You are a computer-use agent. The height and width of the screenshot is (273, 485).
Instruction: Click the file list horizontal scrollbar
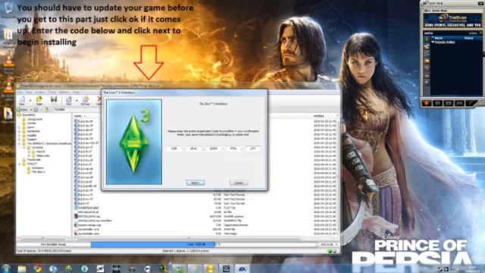[x=189, y=238]
